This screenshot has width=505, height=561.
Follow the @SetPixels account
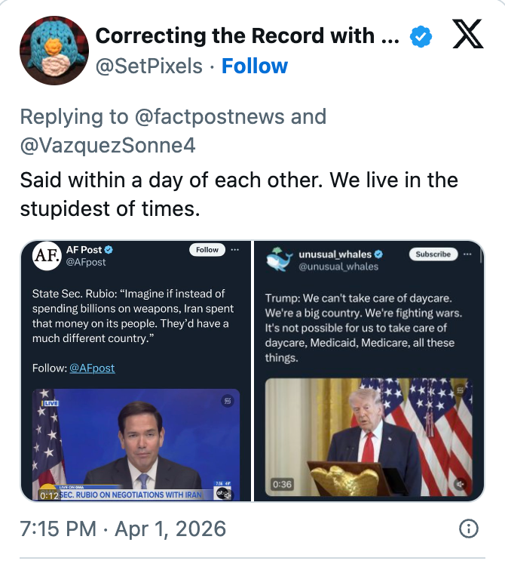pos(254,66)
